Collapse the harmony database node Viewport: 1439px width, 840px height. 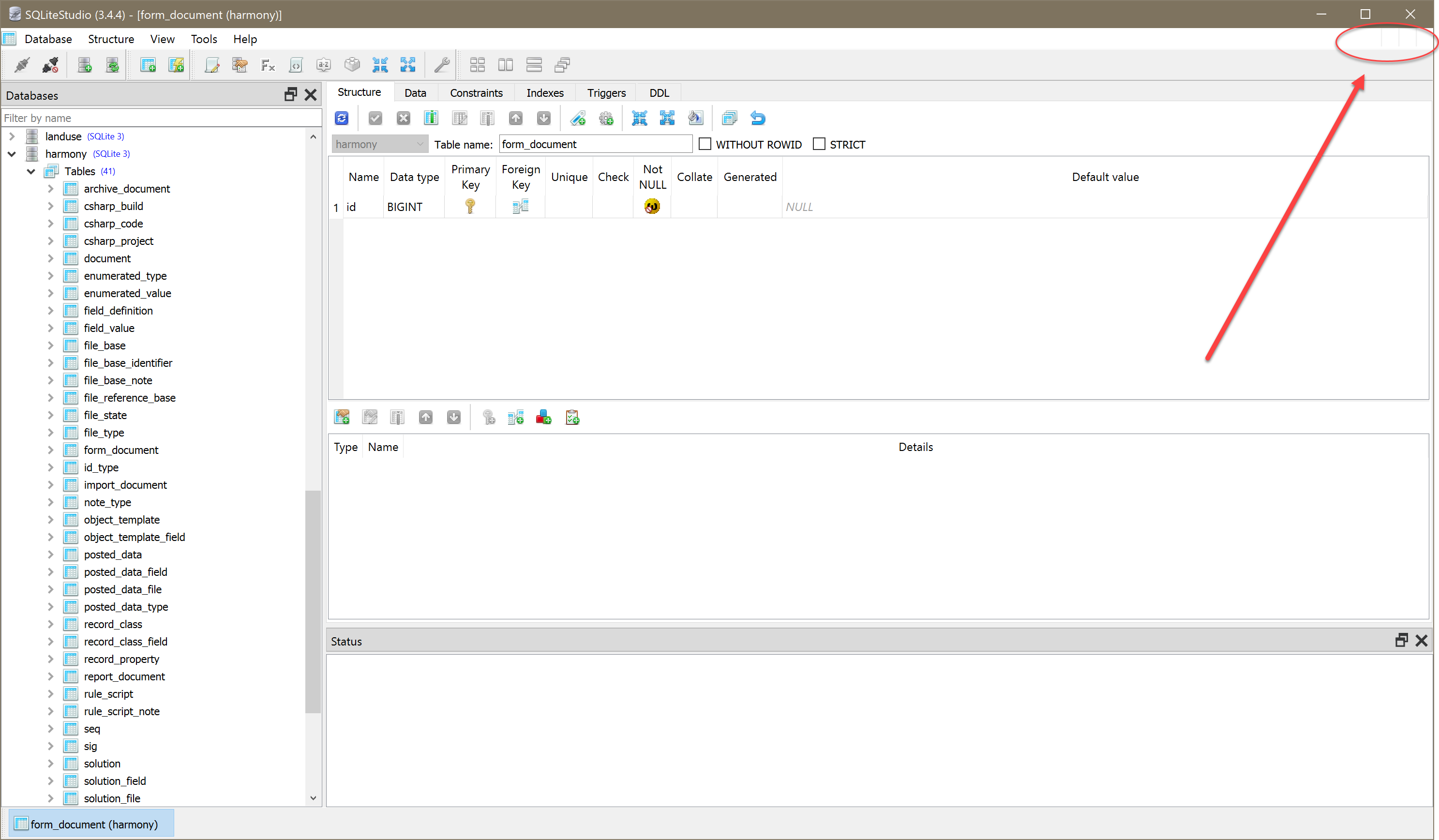coord(12,153)
